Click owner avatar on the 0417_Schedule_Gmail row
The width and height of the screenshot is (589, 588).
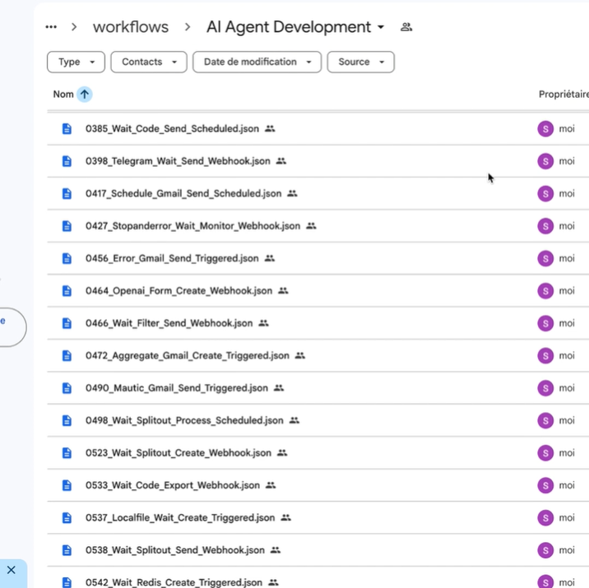click(545, 194)
